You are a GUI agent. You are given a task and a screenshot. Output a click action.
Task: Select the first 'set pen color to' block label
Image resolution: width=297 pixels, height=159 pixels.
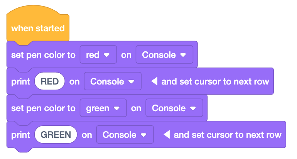click(x=43, y=55)
